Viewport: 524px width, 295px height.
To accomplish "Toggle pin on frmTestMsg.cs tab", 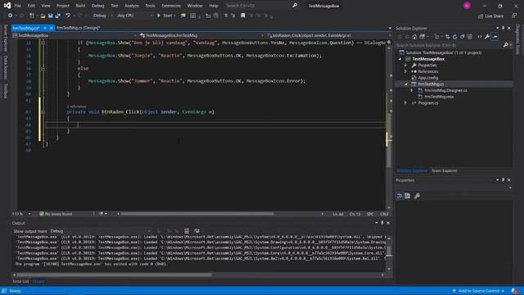I will pyautogui.click(x=45, y=28).
